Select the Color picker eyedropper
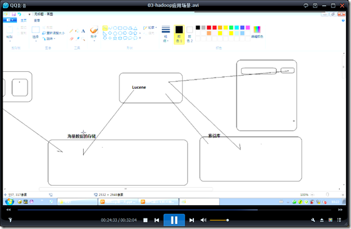Image resolution: width=351 pixels, height=229 pixels. pyautogui.click(x=77, y=39)
